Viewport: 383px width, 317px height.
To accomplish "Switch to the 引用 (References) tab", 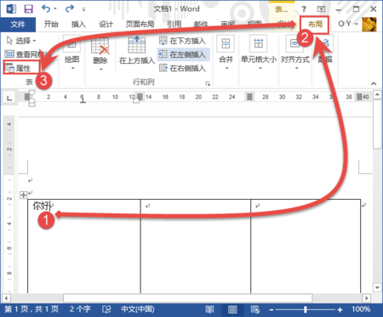I will coord(174,25).
